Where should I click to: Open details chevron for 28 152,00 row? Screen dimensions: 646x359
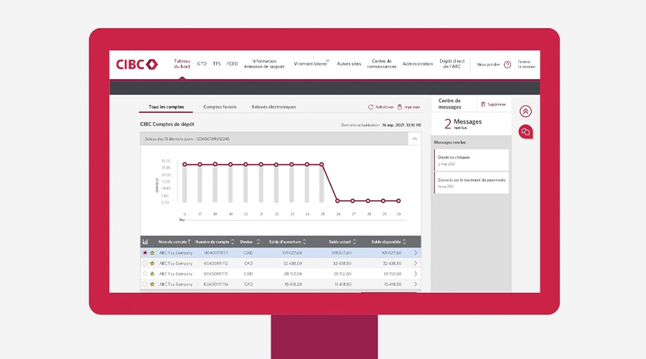click(x=416, y=274)
